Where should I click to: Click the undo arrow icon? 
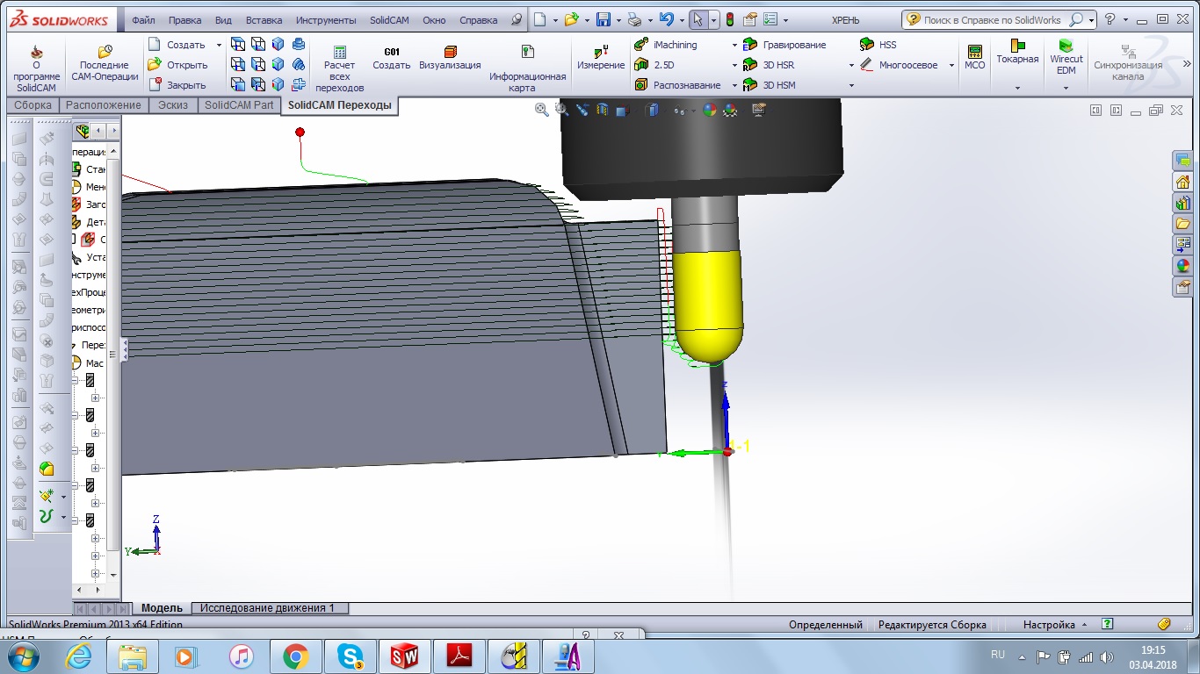(x=667, y=19)
